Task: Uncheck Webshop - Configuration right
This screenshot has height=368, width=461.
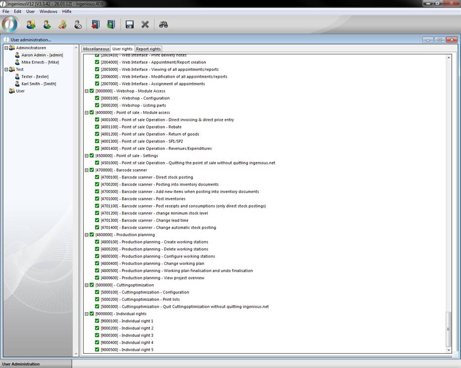Action: tap(97, 98)
